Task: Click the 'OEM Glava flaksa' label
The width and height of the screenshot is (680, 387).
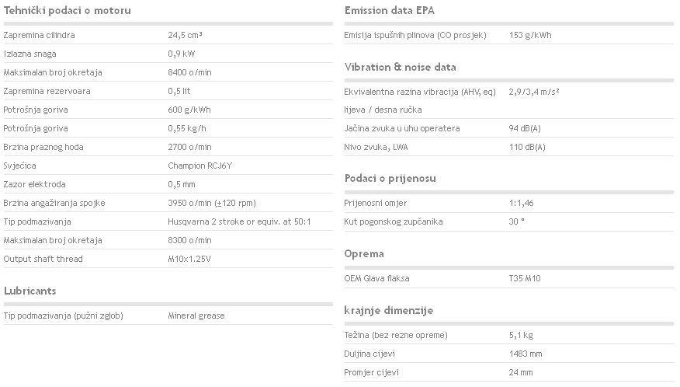Action: [x=376, y=278]
